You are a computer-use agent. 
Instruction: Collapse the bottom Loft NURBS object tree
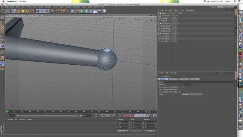pos(158,33)
